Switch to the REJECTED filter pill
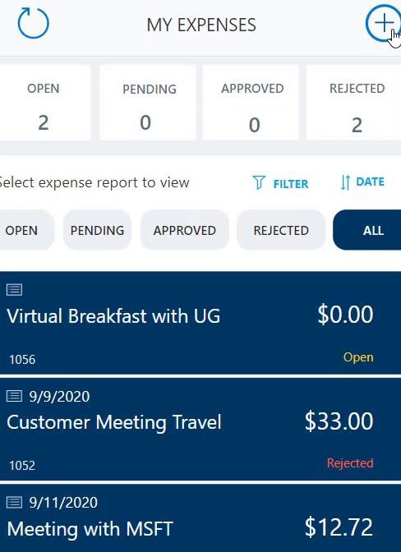 tap(281, 230)
